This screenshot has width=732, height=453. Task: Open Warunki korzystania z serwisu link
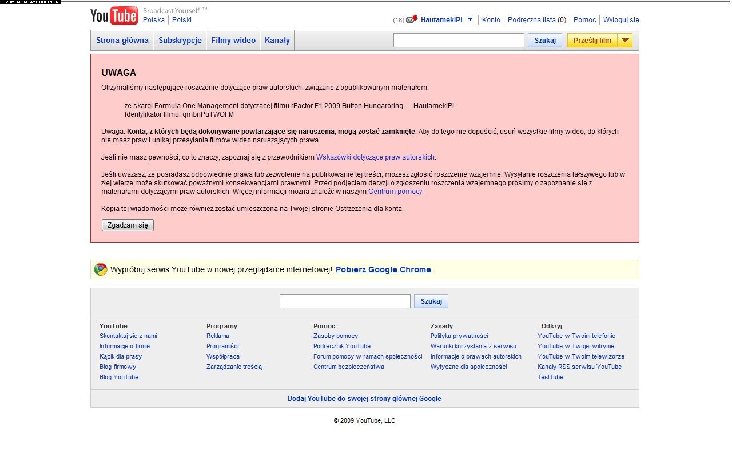474,346
